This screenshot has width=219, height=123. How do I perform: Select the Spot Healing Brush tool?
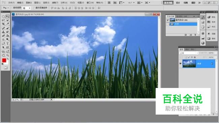coord(3,28)
